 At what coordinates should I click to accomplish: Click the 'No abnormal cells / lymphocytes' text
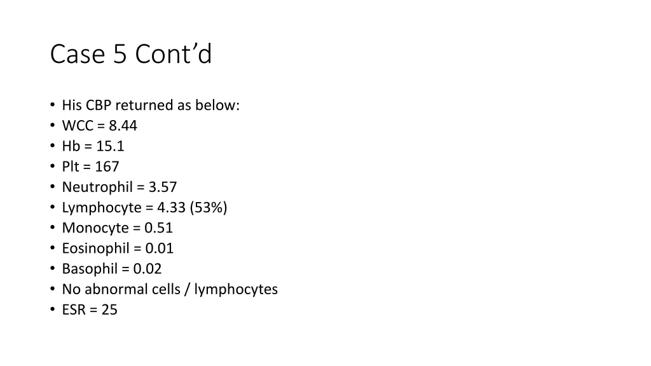pos(170,289)
